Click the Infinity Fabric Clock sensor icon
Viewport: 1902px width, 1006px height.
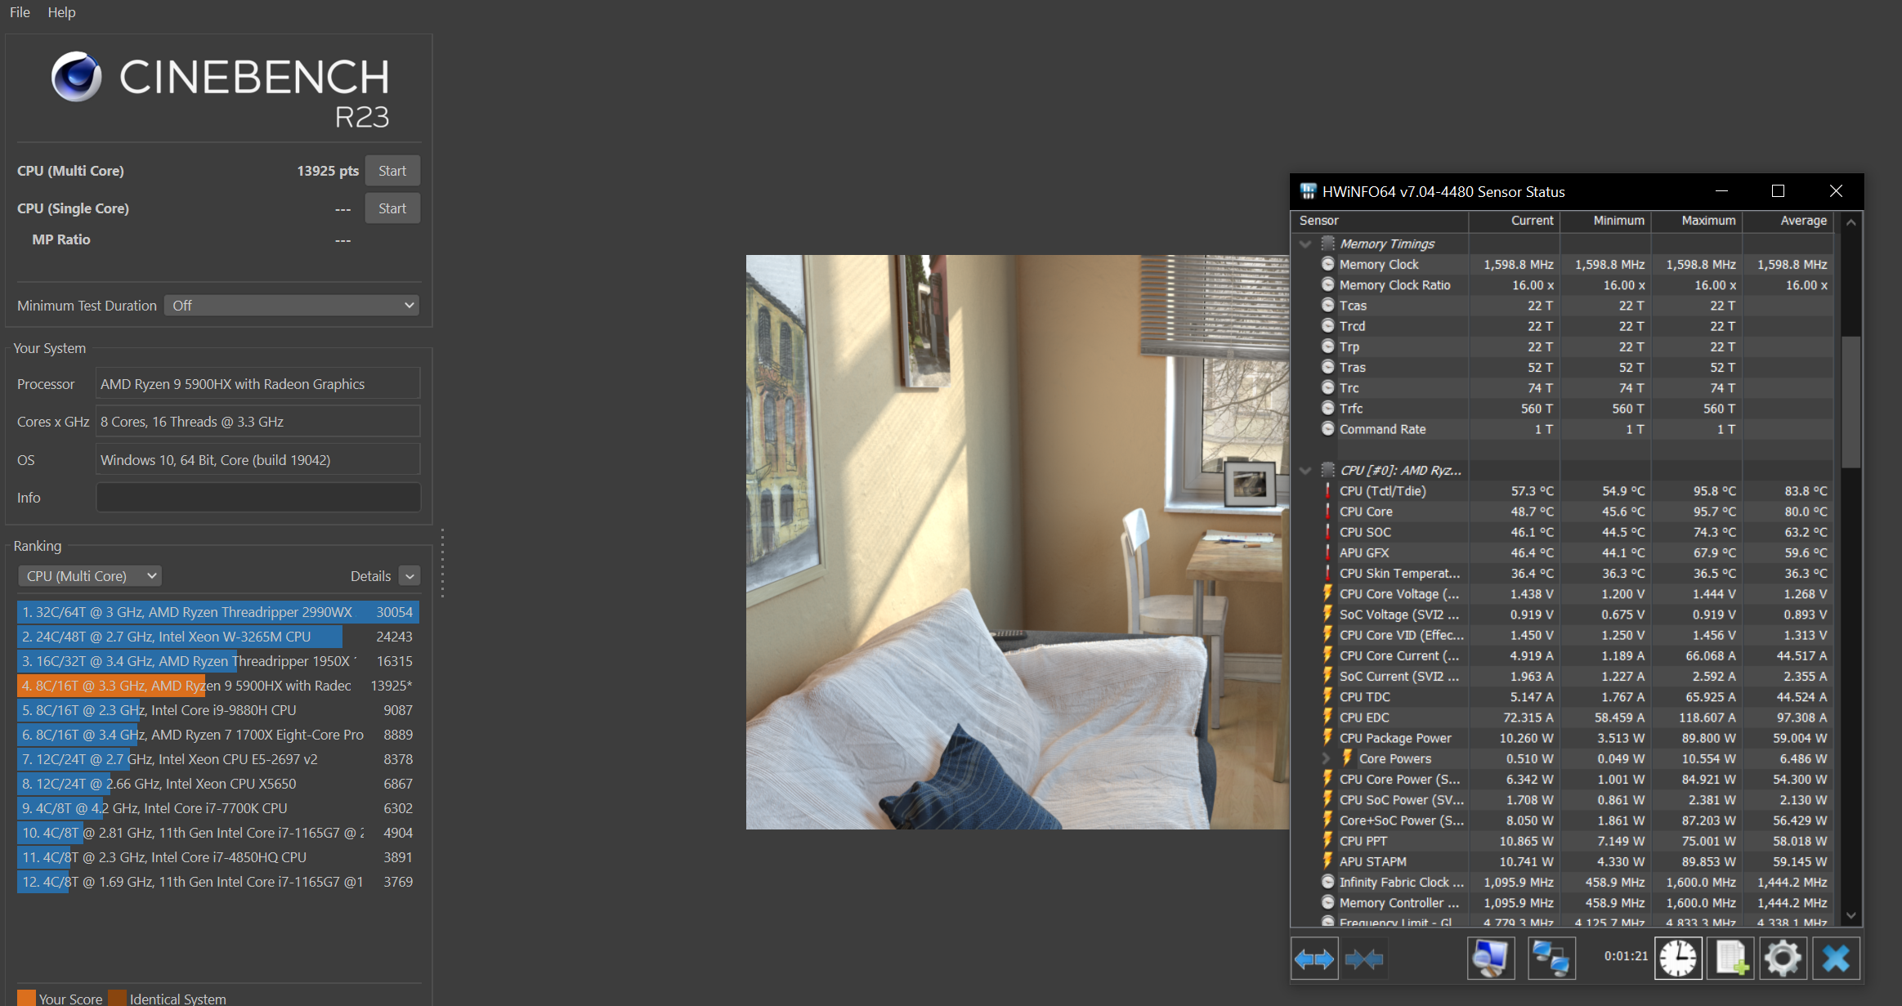point(1328,882)
